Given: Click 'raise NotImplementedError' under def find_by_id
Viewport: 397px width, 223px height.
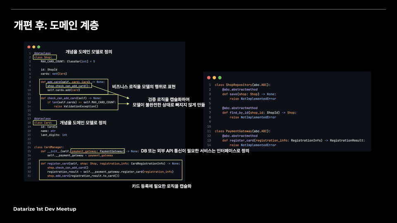Looking at the screenshot, I should point(253,117).
